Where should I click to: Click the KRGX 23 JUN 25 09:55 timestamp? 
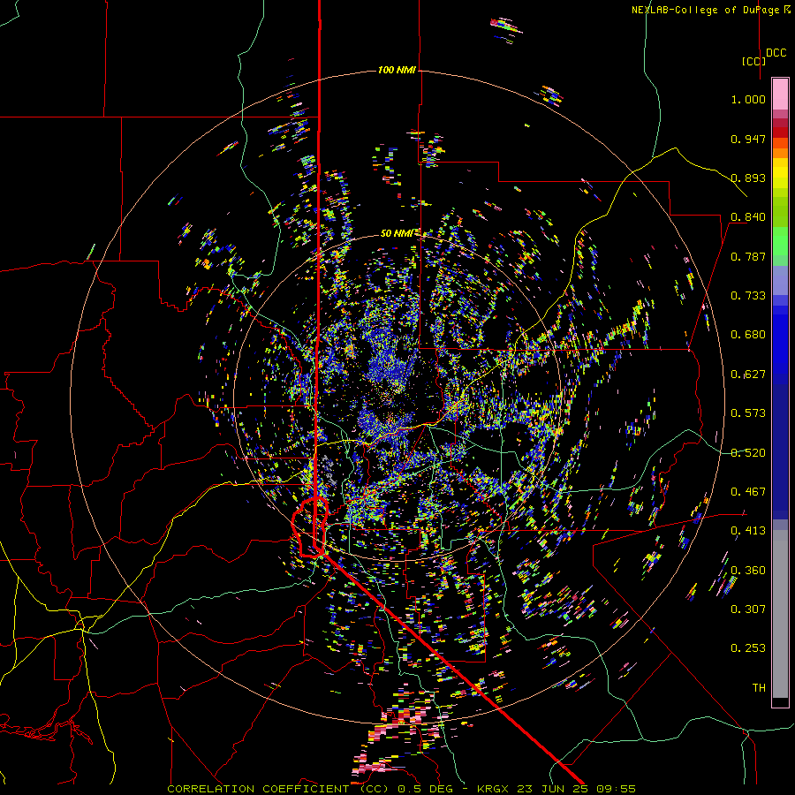click(556, 789)
